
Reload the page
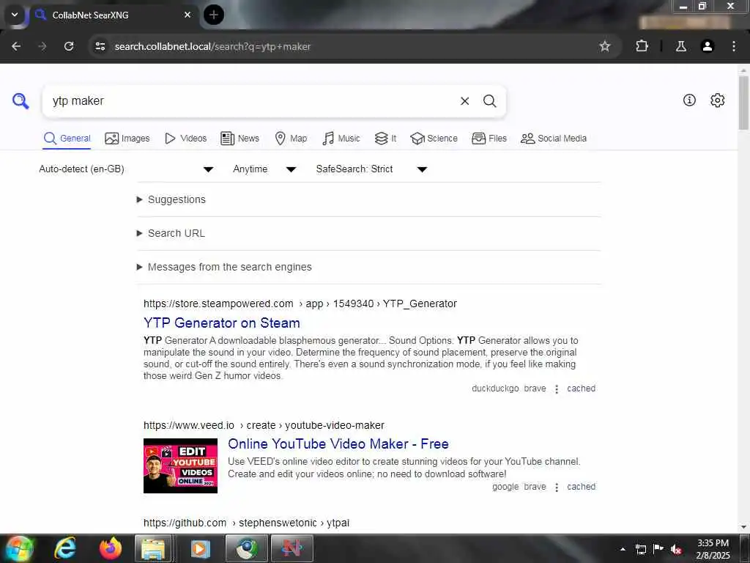(x=69, y=46)
